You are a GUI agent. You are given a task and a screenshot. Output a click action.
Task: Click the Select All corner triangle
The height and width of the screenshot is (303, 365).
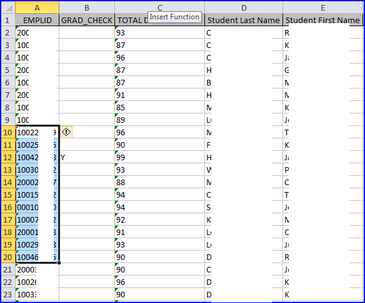(x=8, y=7)
